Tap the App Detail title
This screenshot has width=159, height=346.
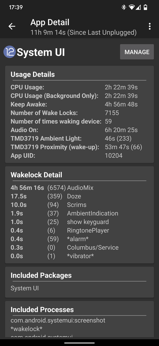[x=50, y=22]
